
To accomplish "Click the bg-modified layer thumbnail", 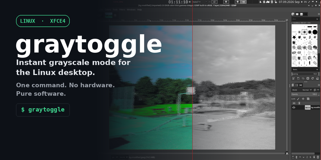I will tap(308, 107).
